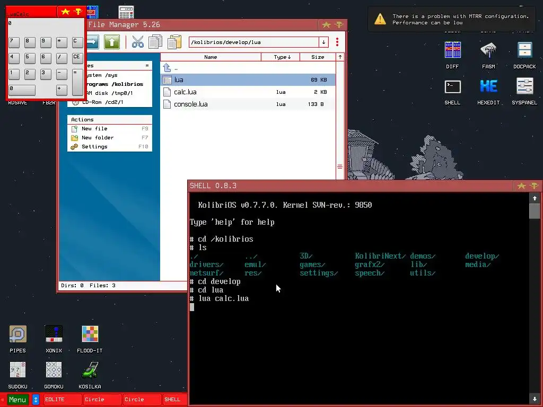The image size is (543, 407).
Task: Open the HEXEDIT desktop icon
Action: (x=488, y=92)
